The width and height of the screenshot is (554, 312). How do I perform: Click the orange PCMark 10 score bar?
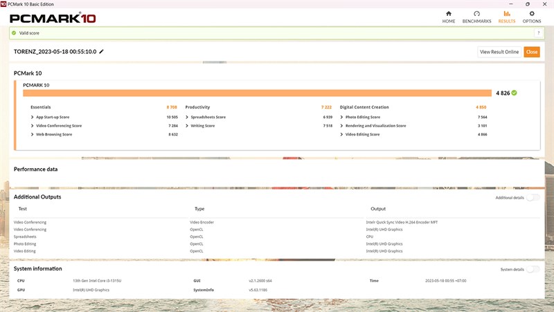pos(257,93)
